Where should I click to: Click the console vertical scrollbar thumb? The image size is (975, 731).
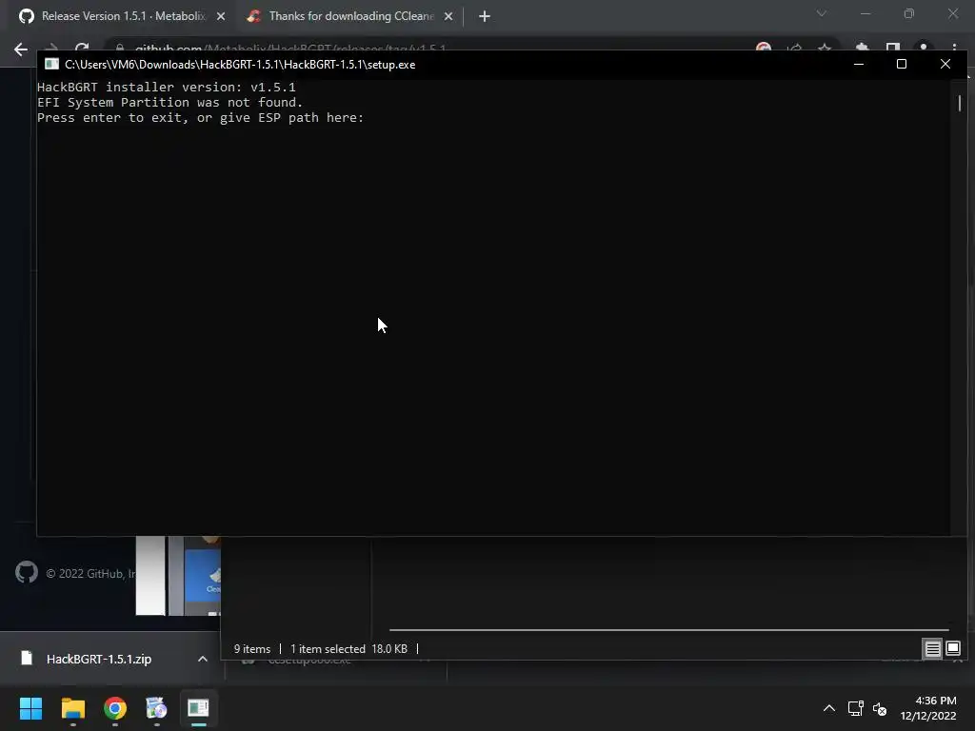(960, 103)
